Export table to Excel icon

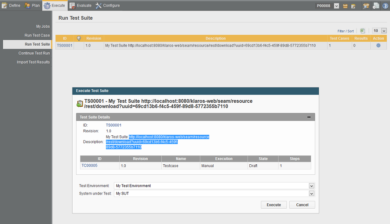[x=363, y=31]
